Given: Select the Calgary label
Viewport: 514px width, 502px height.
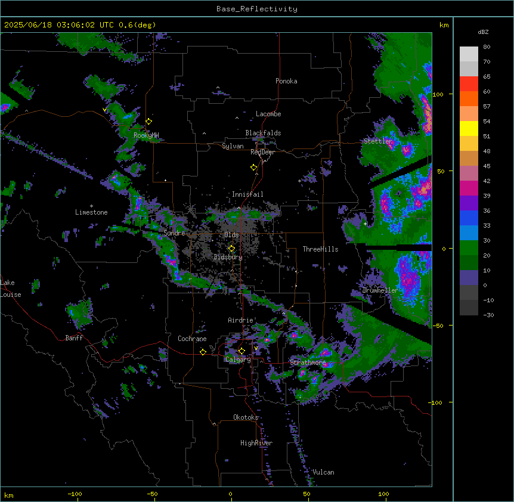Looking at the screenshot, I should 238,360.
